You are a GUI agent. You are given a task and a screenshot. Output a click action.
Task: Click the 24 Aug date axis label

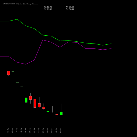pos(25,130)
